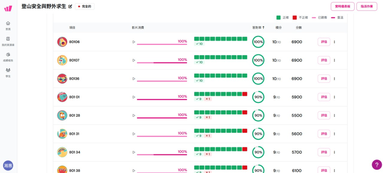Open more options menu for 801 34
The image size is (383, 173).
334,152
